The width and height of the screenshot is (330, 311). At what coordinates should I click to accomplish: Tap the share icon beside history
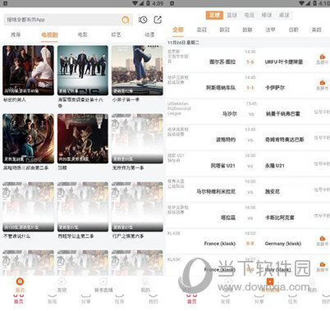[x=158, y=20]
